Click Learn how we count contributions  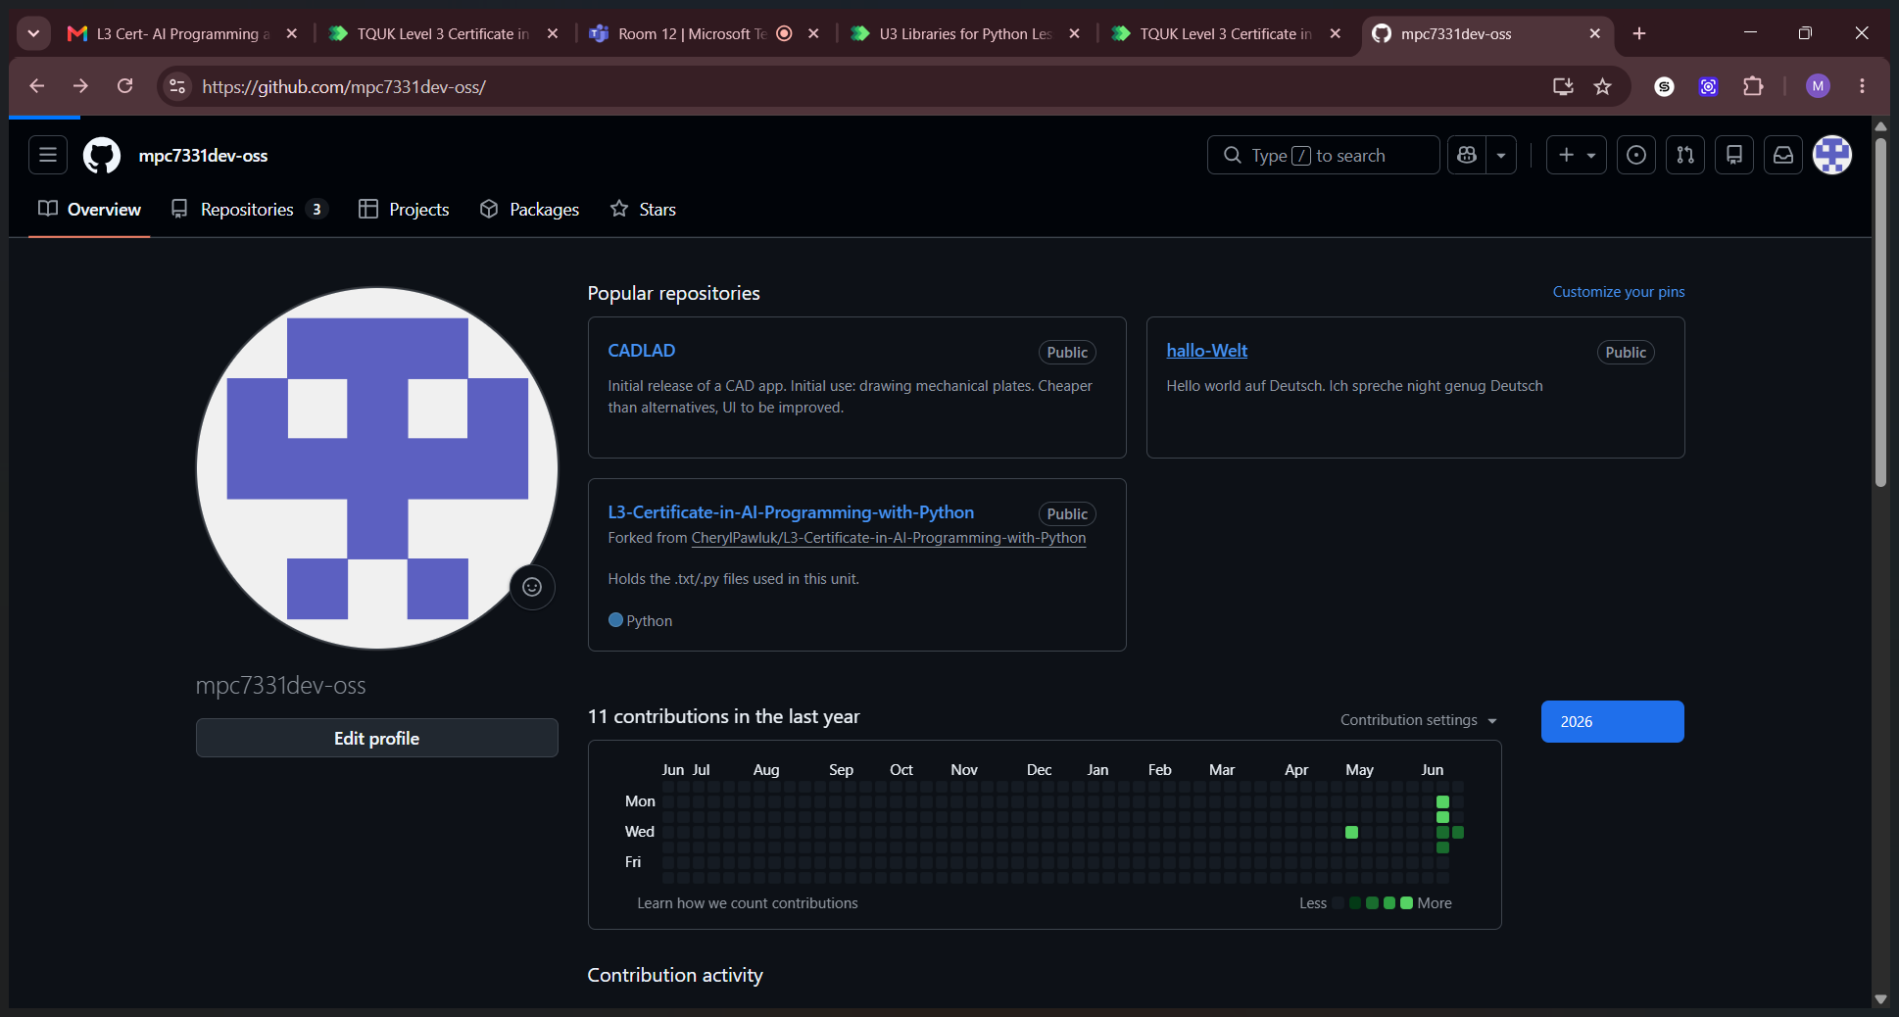(748, 903)
